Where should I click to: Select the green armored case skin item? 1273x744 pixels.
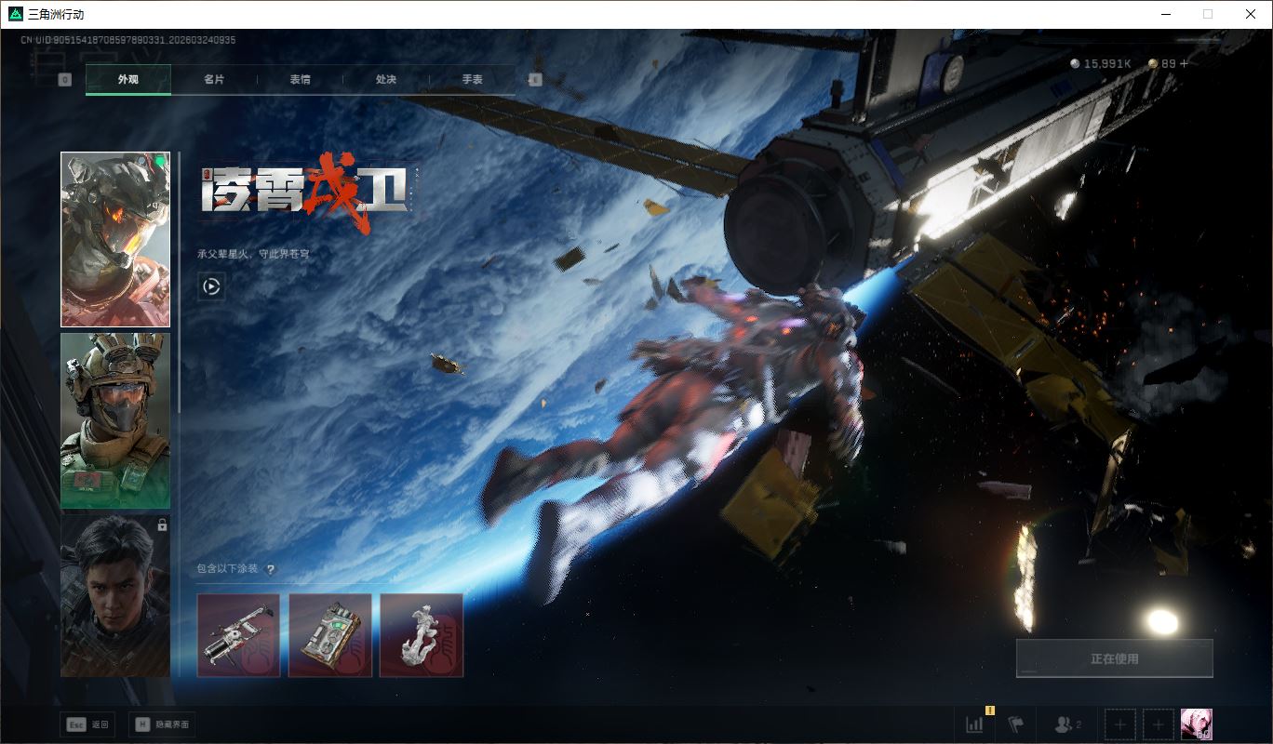(329, 635)
